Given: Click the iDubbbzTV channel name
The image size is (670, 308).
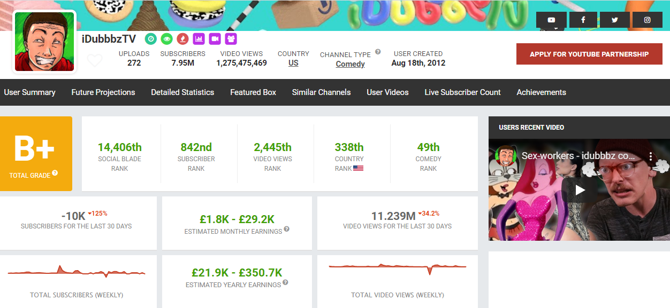Looking at the screenshot, I should (x=109, y=39).
